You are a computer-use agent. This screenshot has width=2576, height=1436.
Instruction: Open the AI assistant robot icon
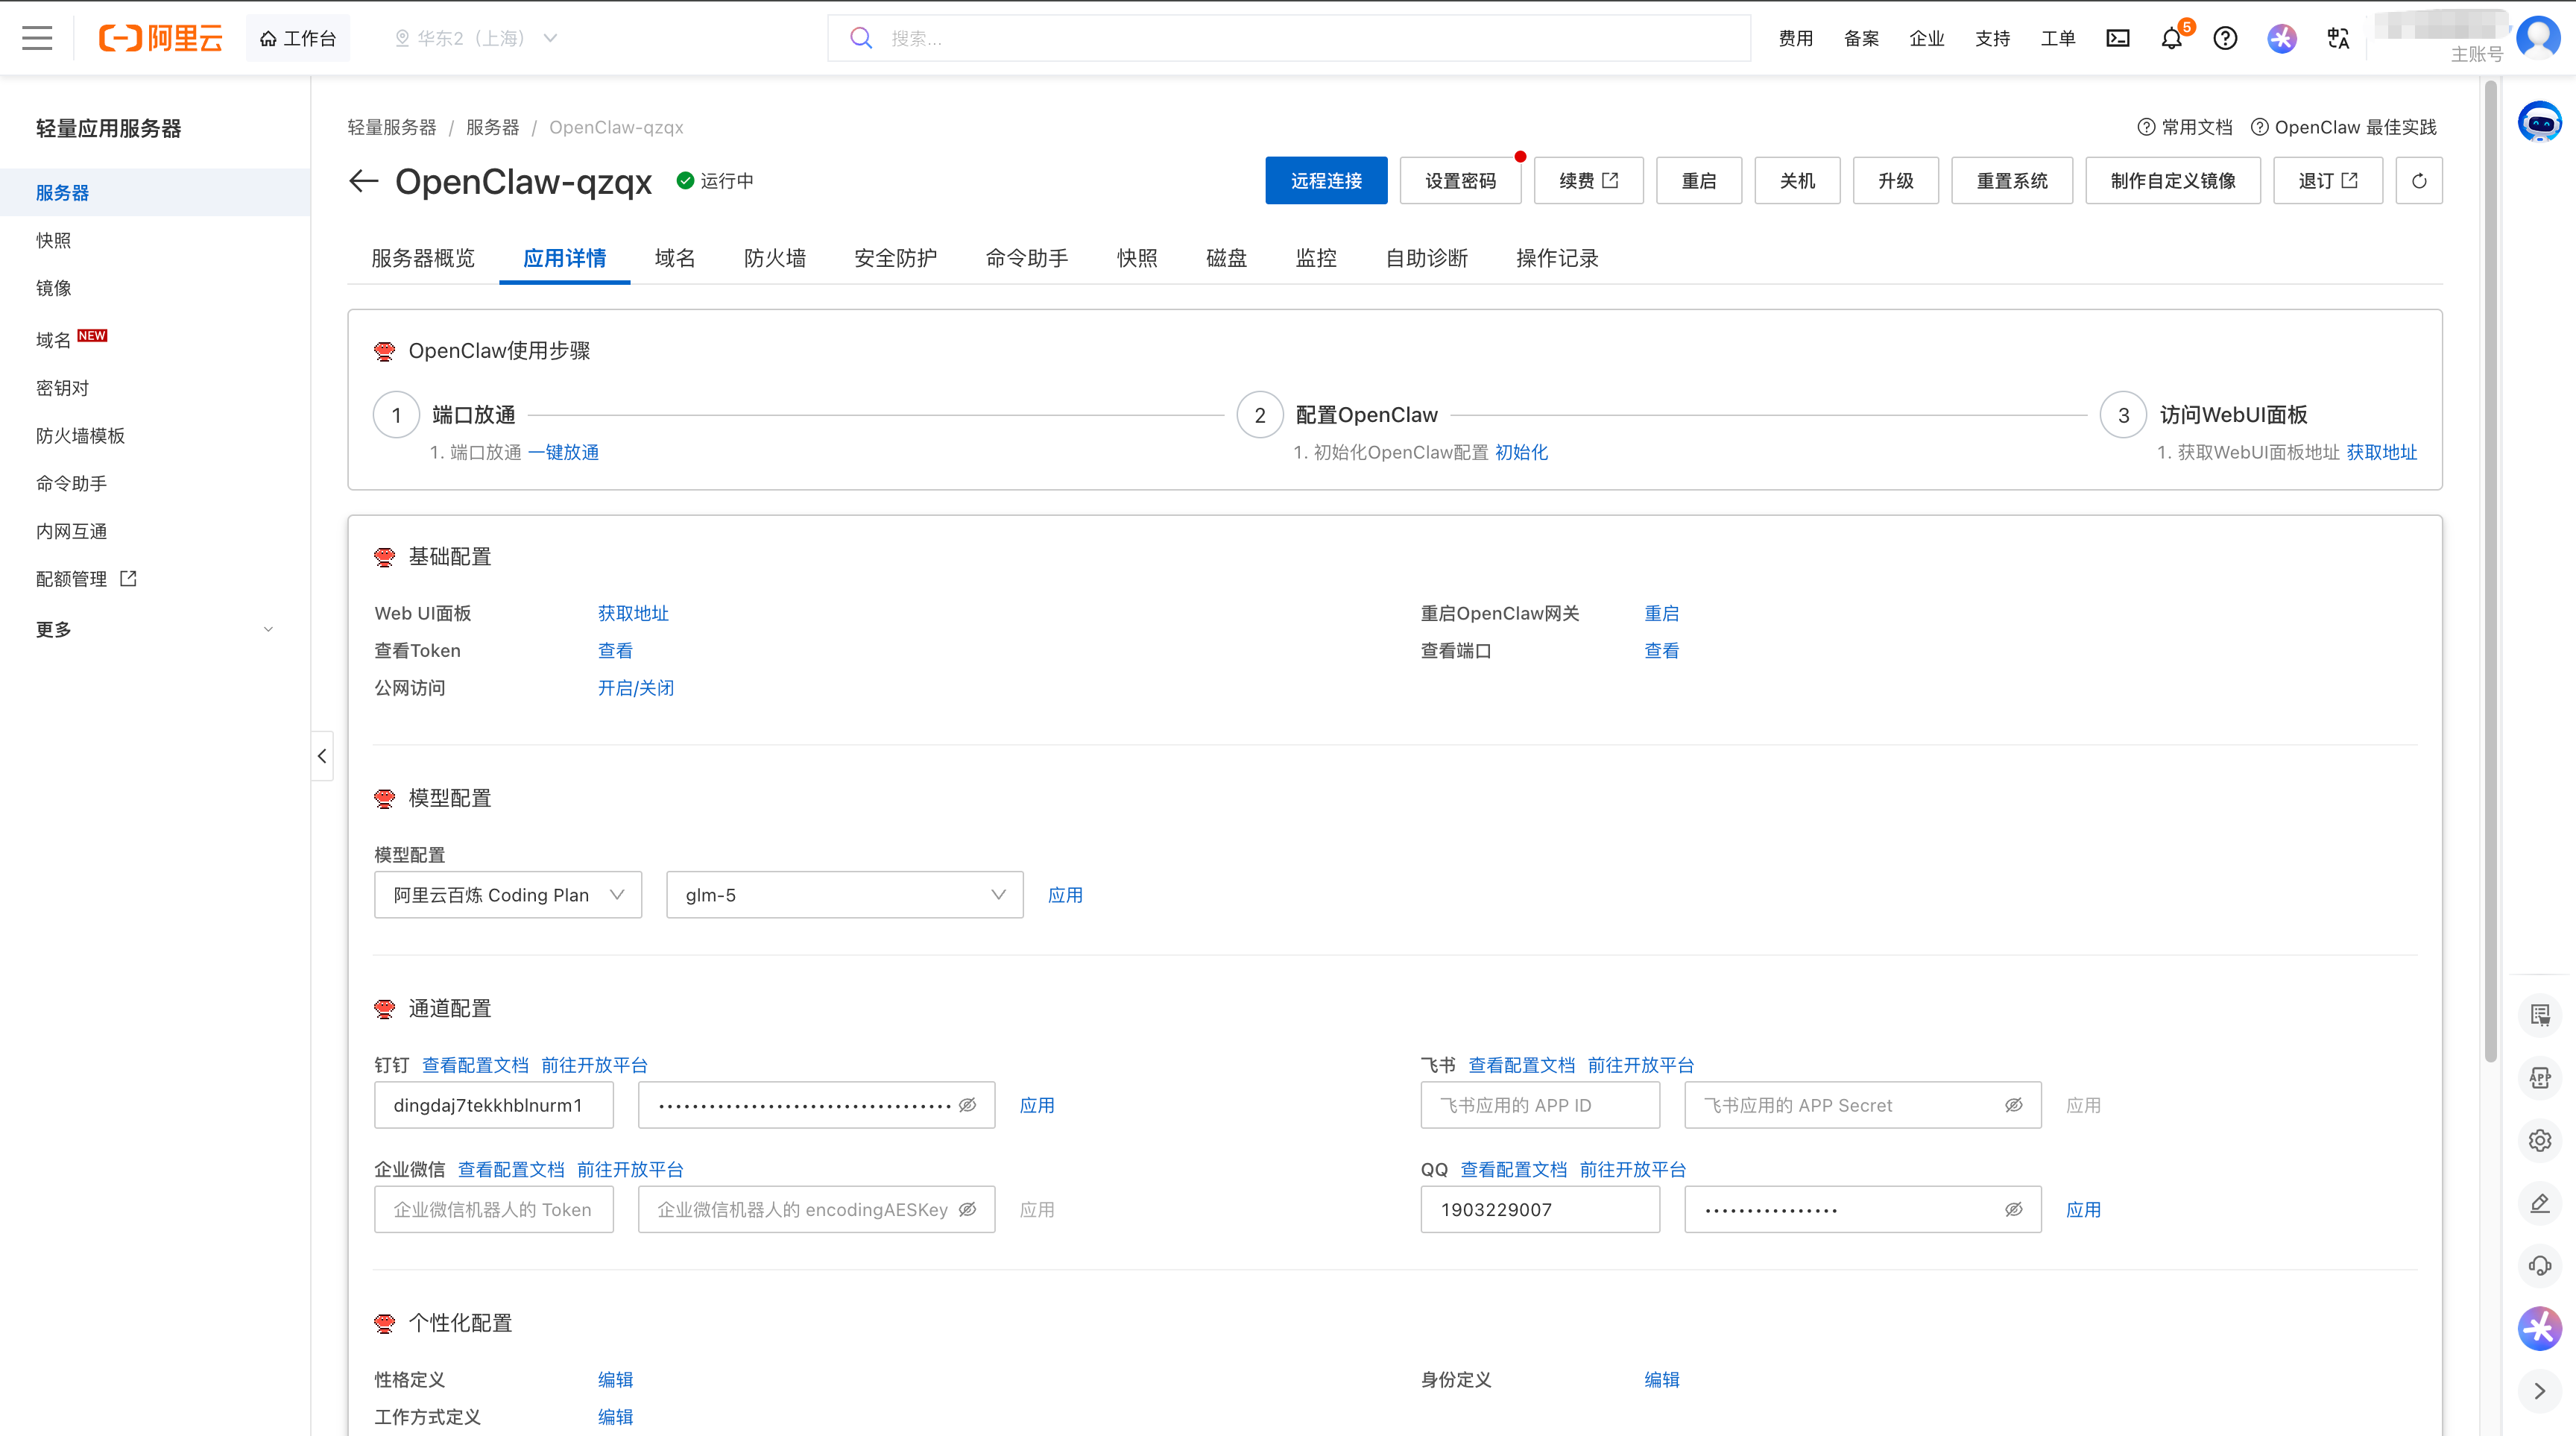tap(2539, 123)
